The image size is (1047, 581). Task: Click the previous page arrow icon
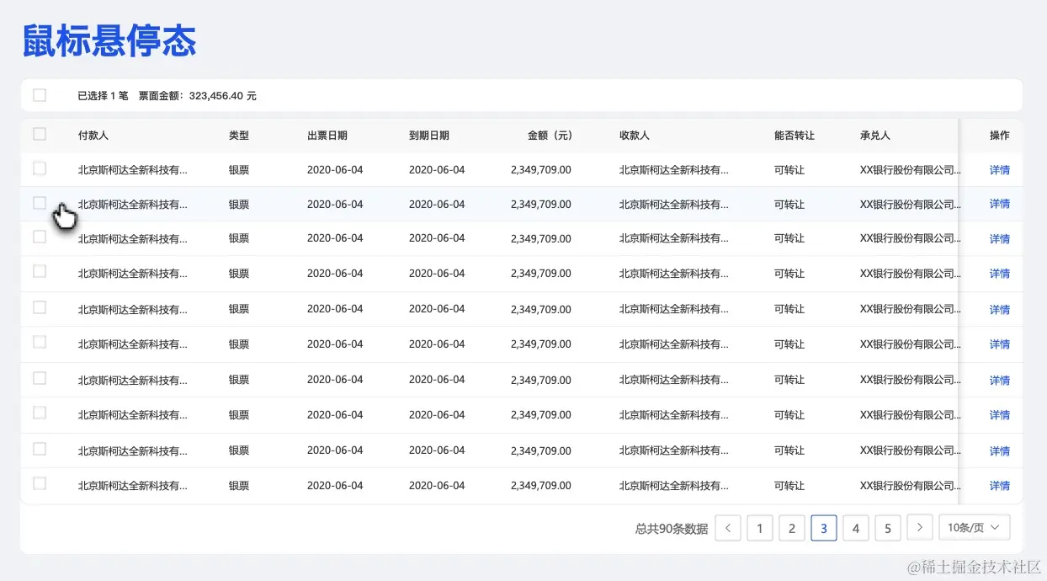[727, 528]
